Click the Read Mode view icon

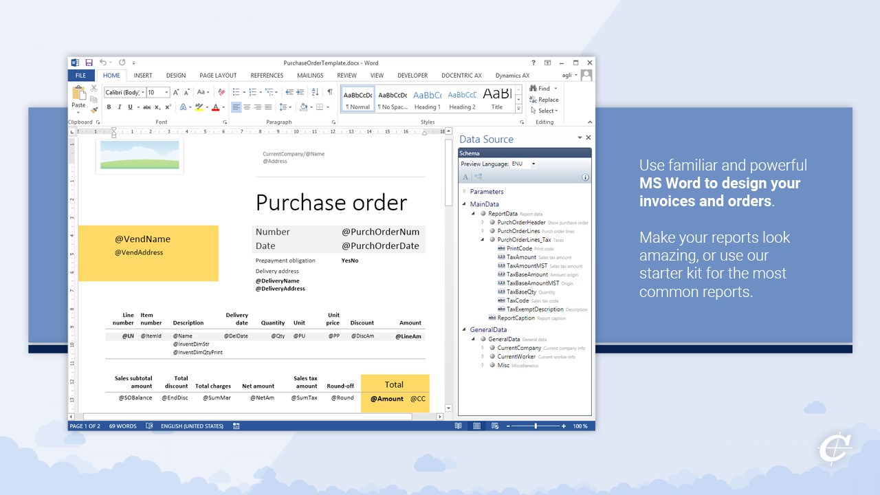point(459,426)
